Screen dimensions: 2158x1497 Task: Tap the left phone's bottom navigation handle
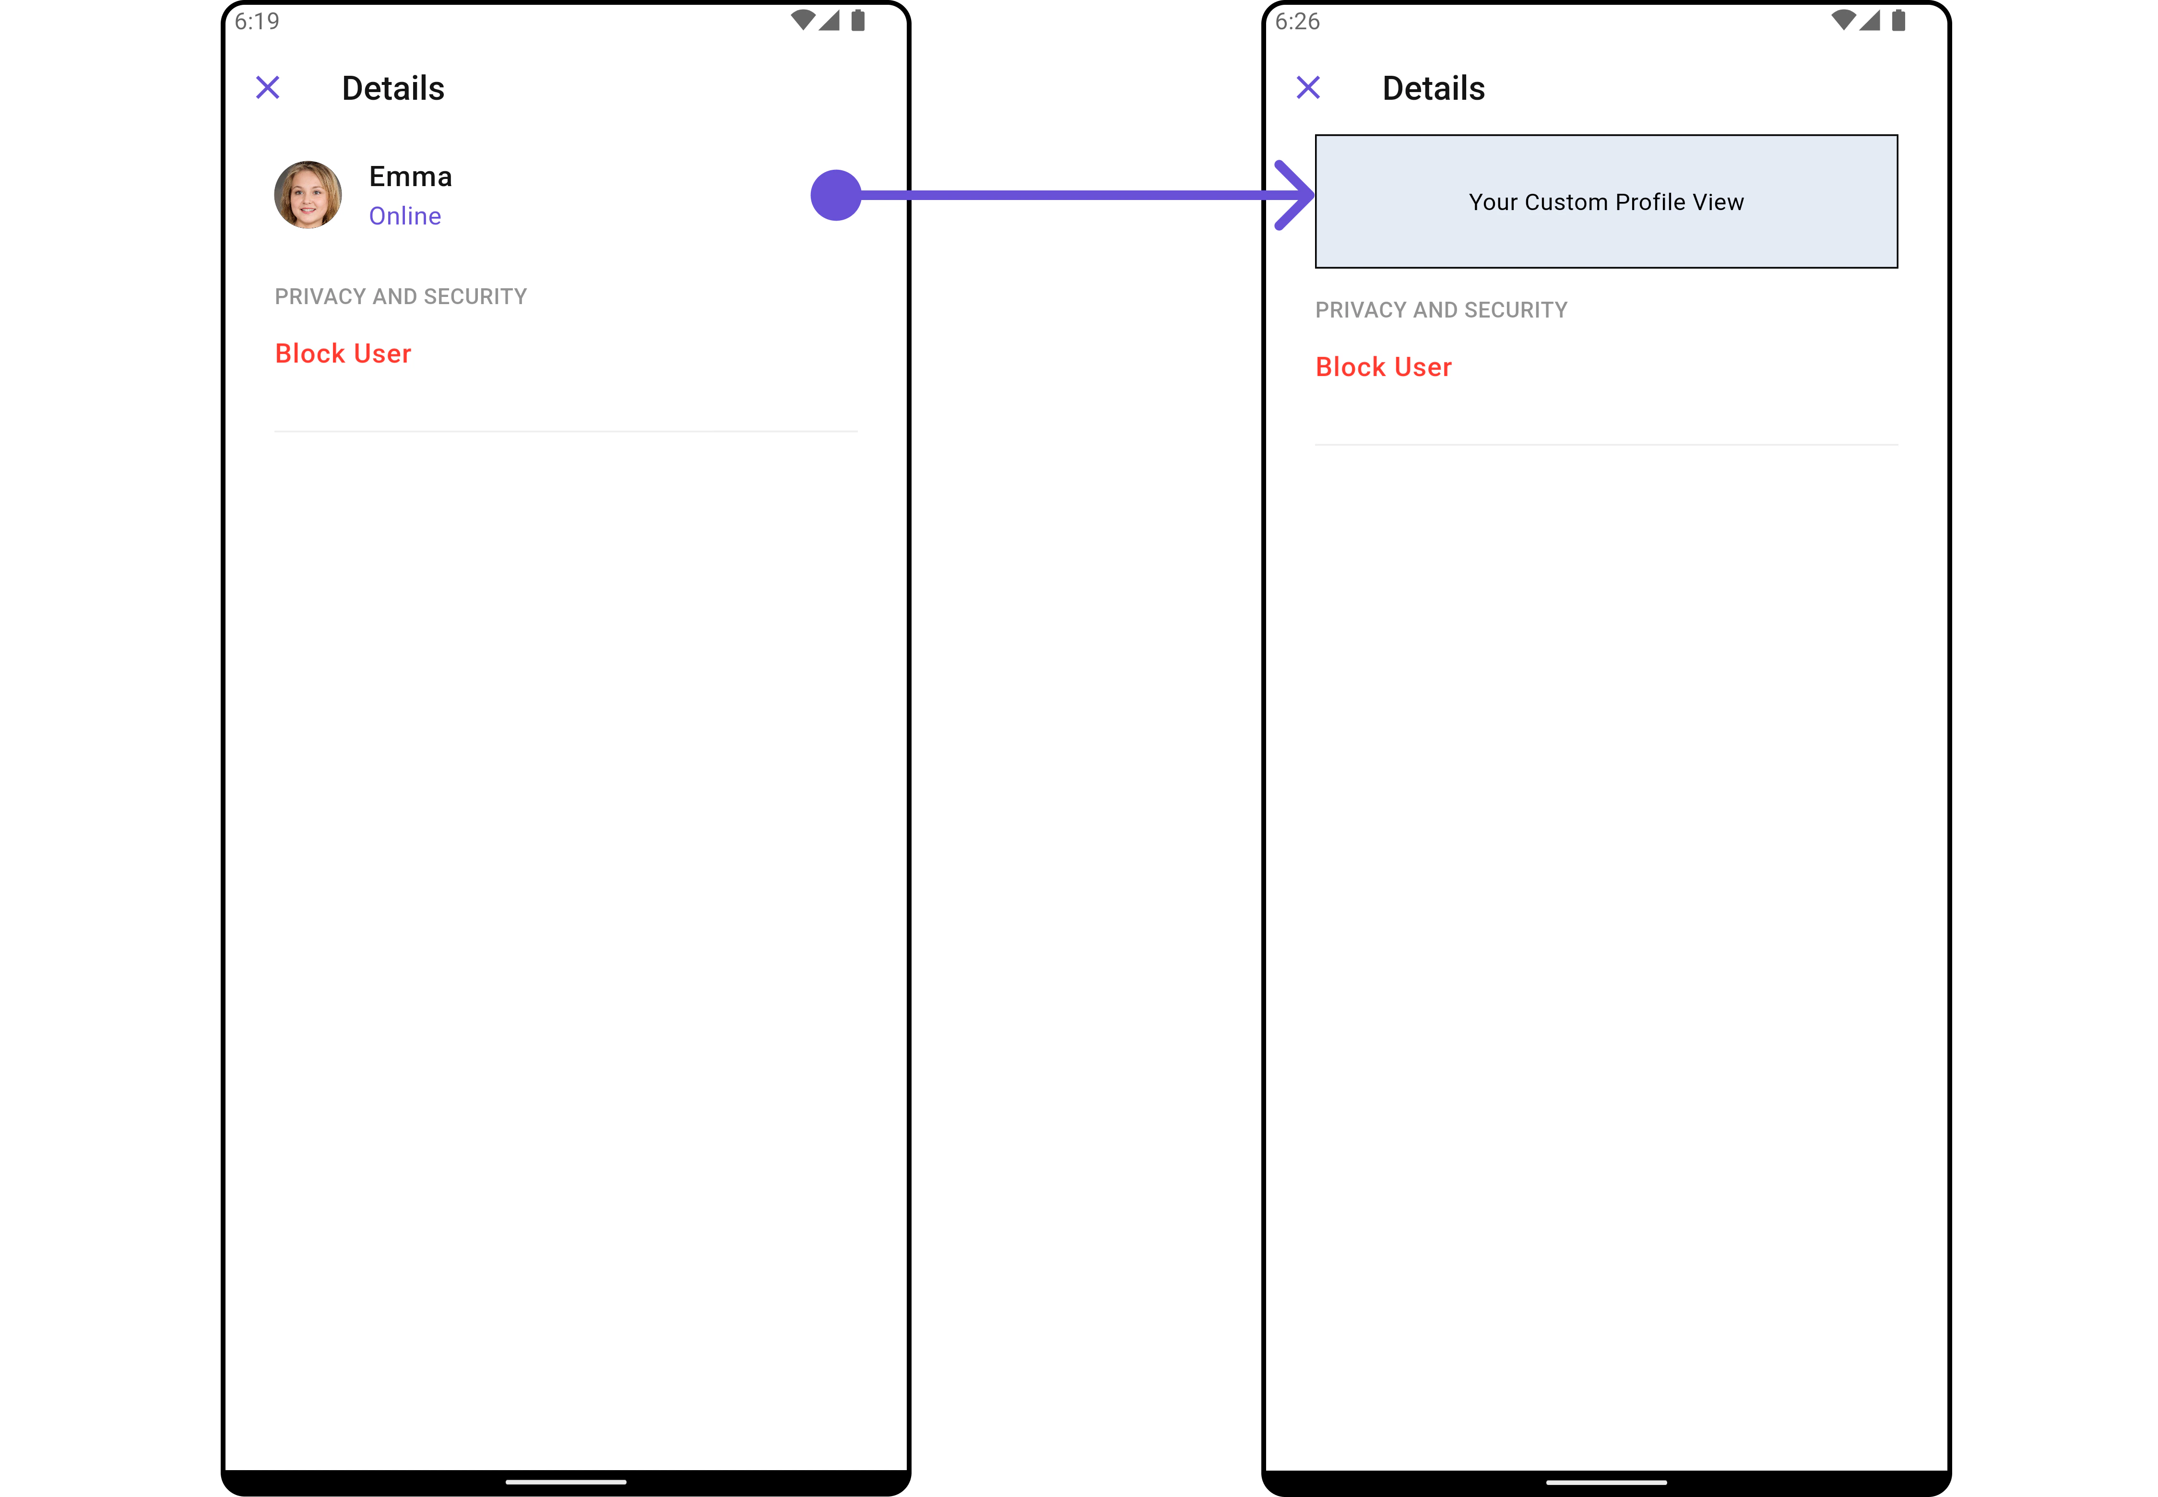566,1482
